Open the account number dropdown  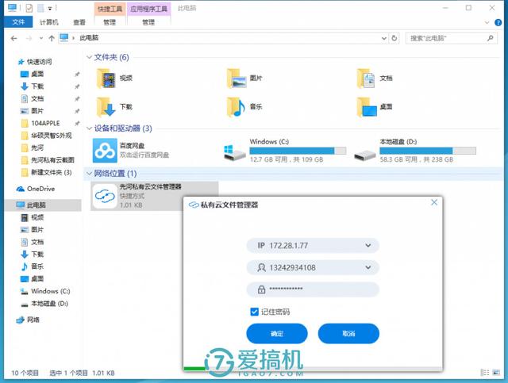point(368,267)
